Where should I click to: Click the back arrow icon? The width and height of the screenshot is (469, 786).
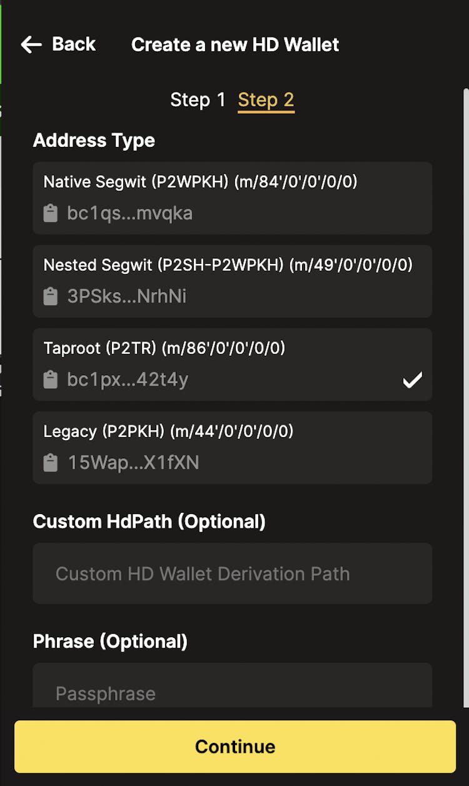[31, 44]
